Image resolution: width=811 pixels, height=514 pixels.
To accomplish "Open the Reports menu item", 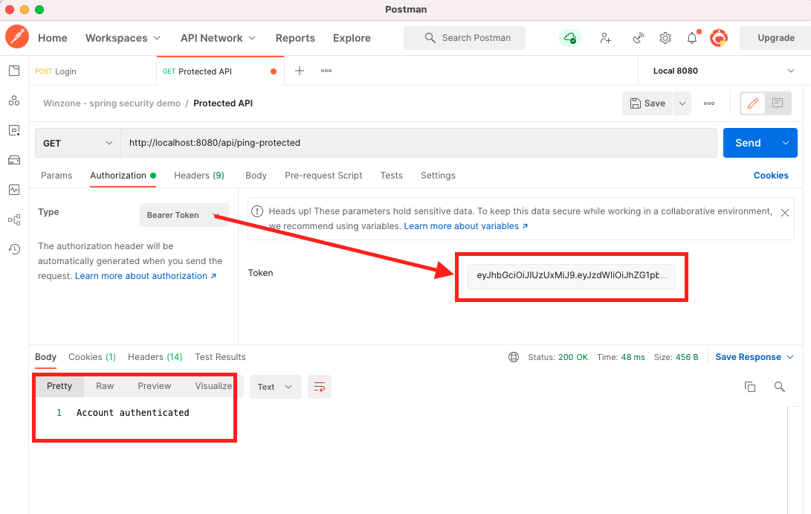I will (295, 38).
